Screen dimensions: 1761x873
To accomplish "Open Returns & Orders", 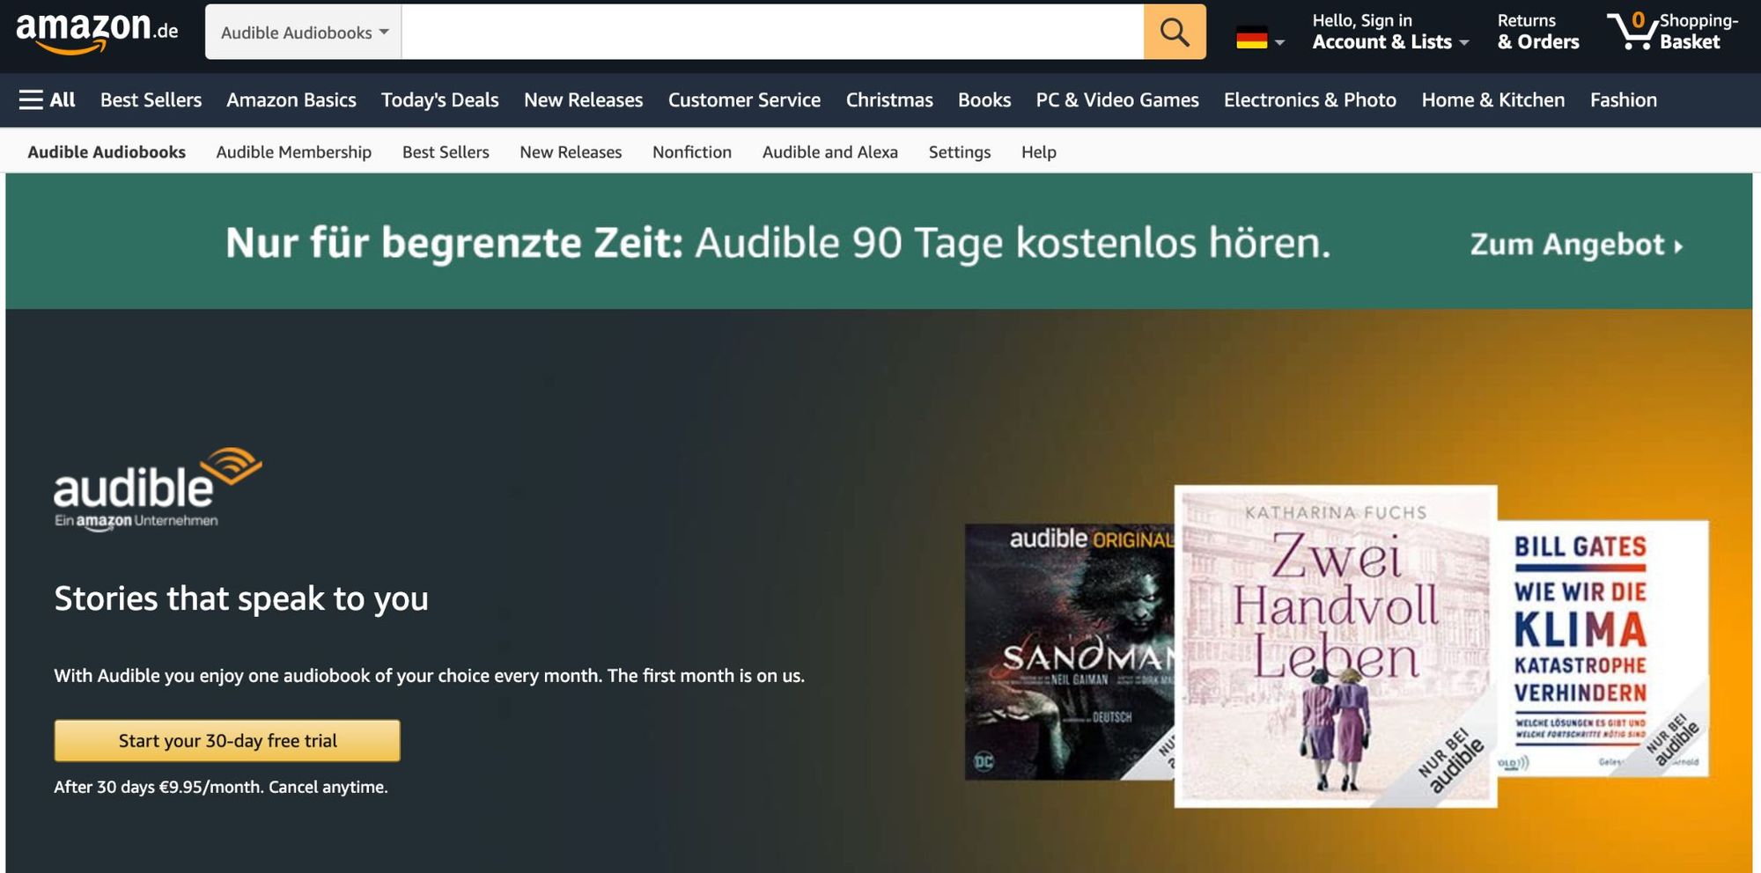I will tap(1538, 32).
